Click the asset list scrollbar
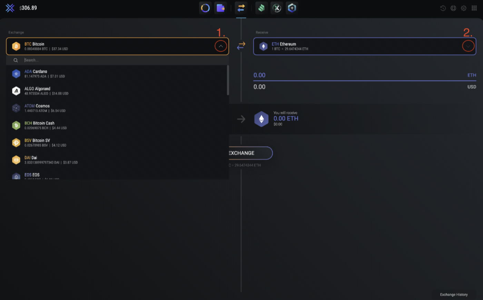This screenshot has height=300, width=483. (x=228, y=80)
